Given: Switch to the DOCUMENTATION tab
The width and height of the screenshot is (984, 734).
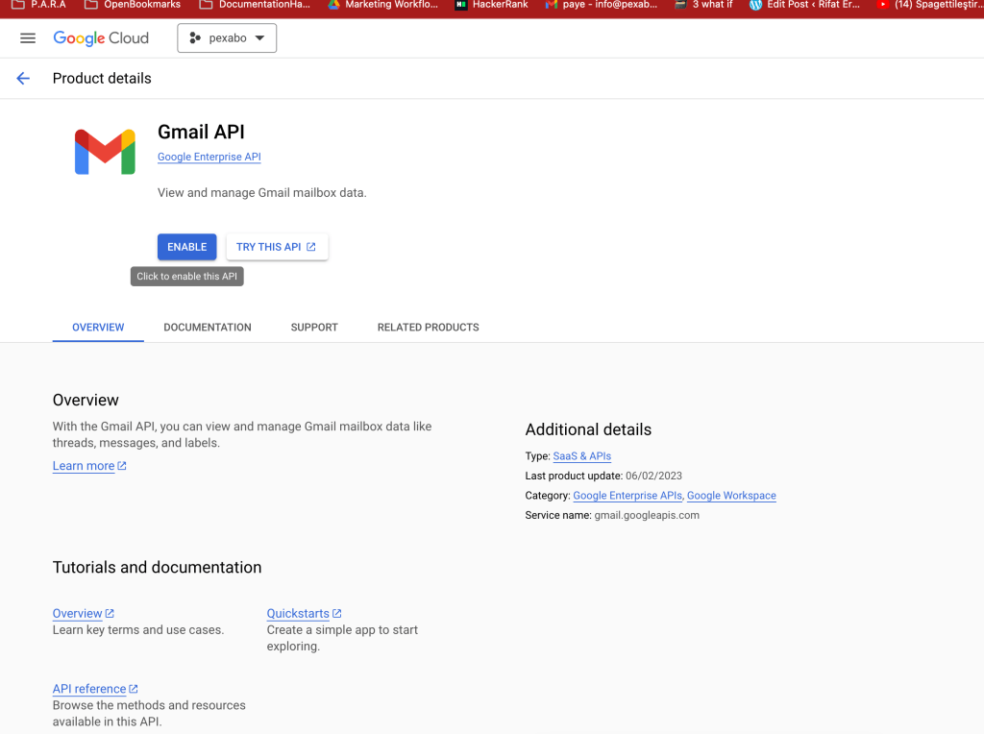Looking at the screenshot, I should [208, 328].
